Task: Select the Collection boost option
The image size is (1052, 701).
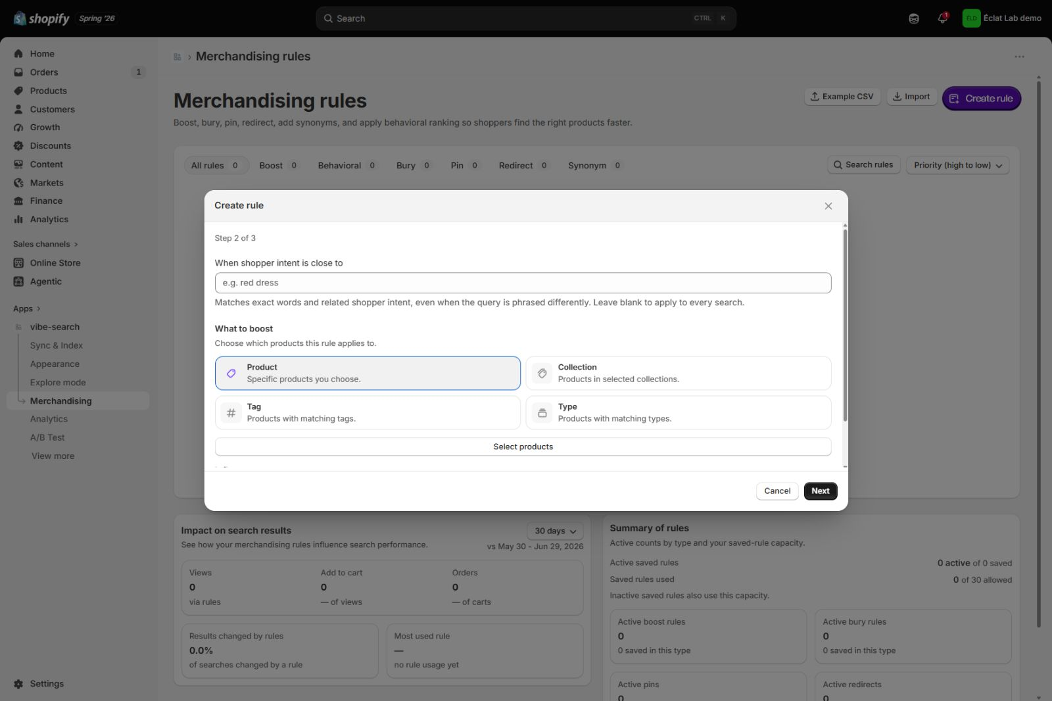Action: pyautogui.click(x=679, y=374)
